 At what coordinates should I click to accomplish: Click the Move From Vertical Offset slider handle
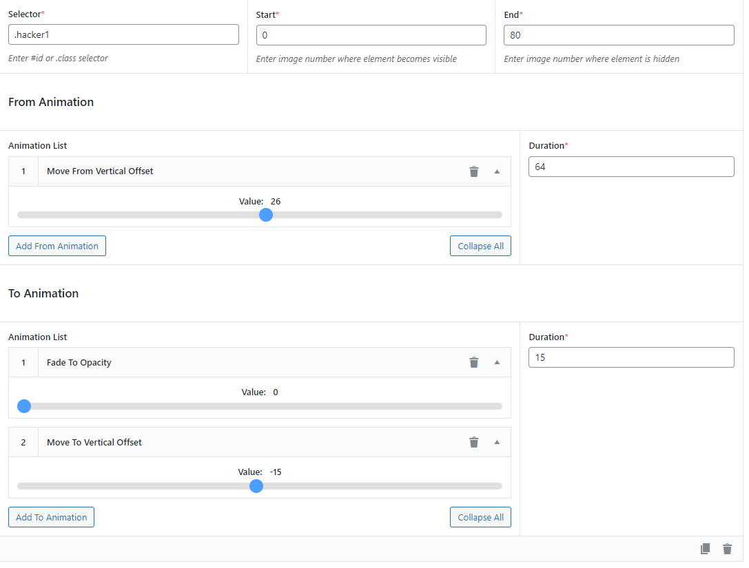coord(266,215)
